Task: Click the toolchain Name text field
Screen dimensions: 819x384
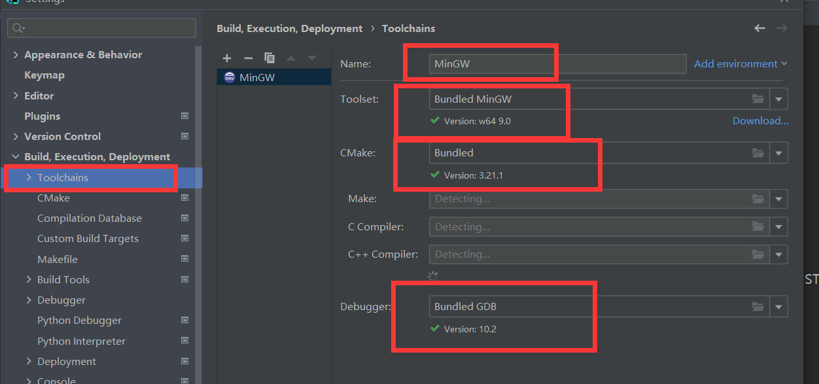Action: [557, 64]
